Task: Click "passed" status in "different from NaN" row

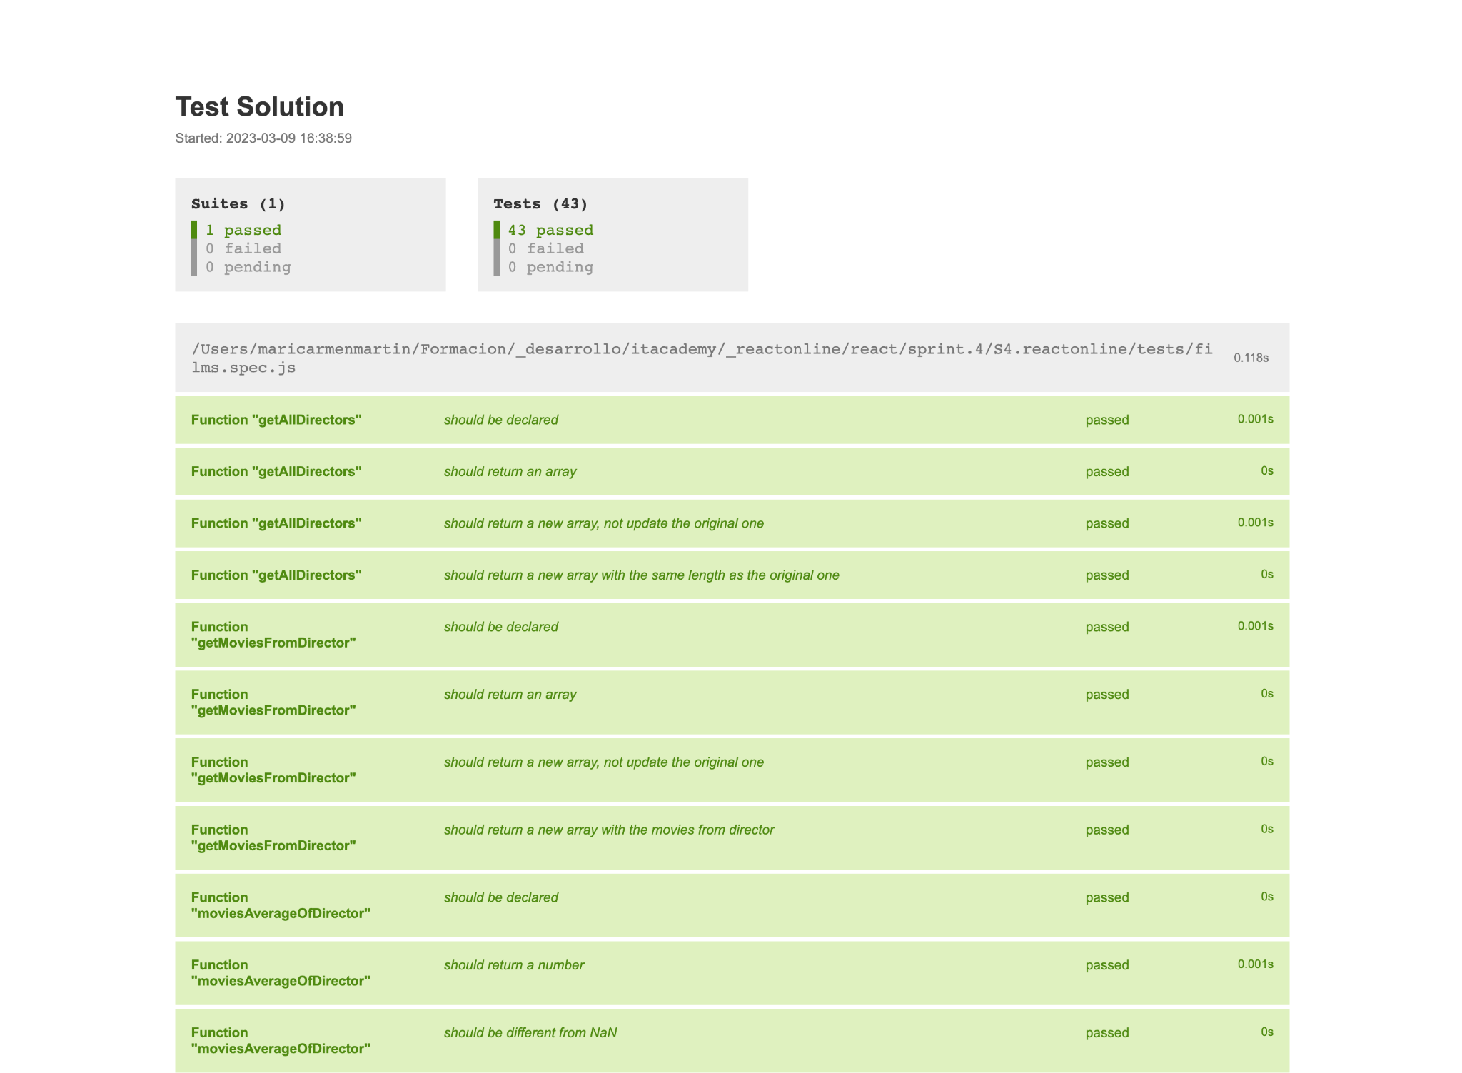Action: (x=1107, y=1033)
